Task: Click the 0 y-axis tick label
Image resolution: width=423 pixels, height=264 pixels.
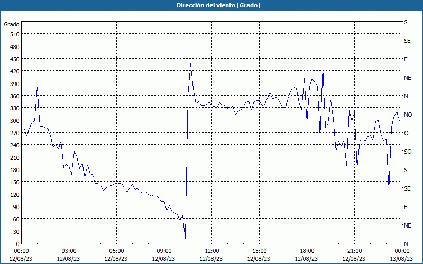Action: click(18, 244)
